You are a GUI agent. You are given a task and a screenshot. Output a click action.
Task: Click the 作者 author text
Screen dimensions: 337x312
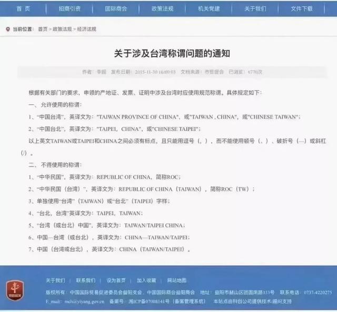click(94, 72)
